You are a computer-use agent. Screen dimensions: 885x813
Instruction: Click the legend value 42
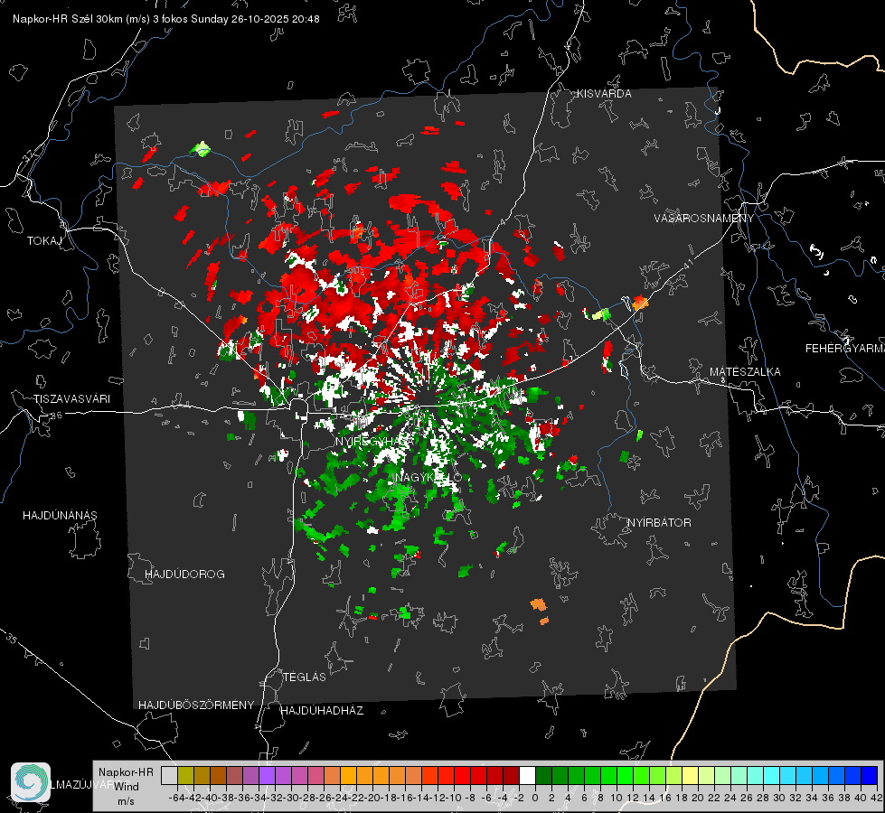tap(877, 798)
